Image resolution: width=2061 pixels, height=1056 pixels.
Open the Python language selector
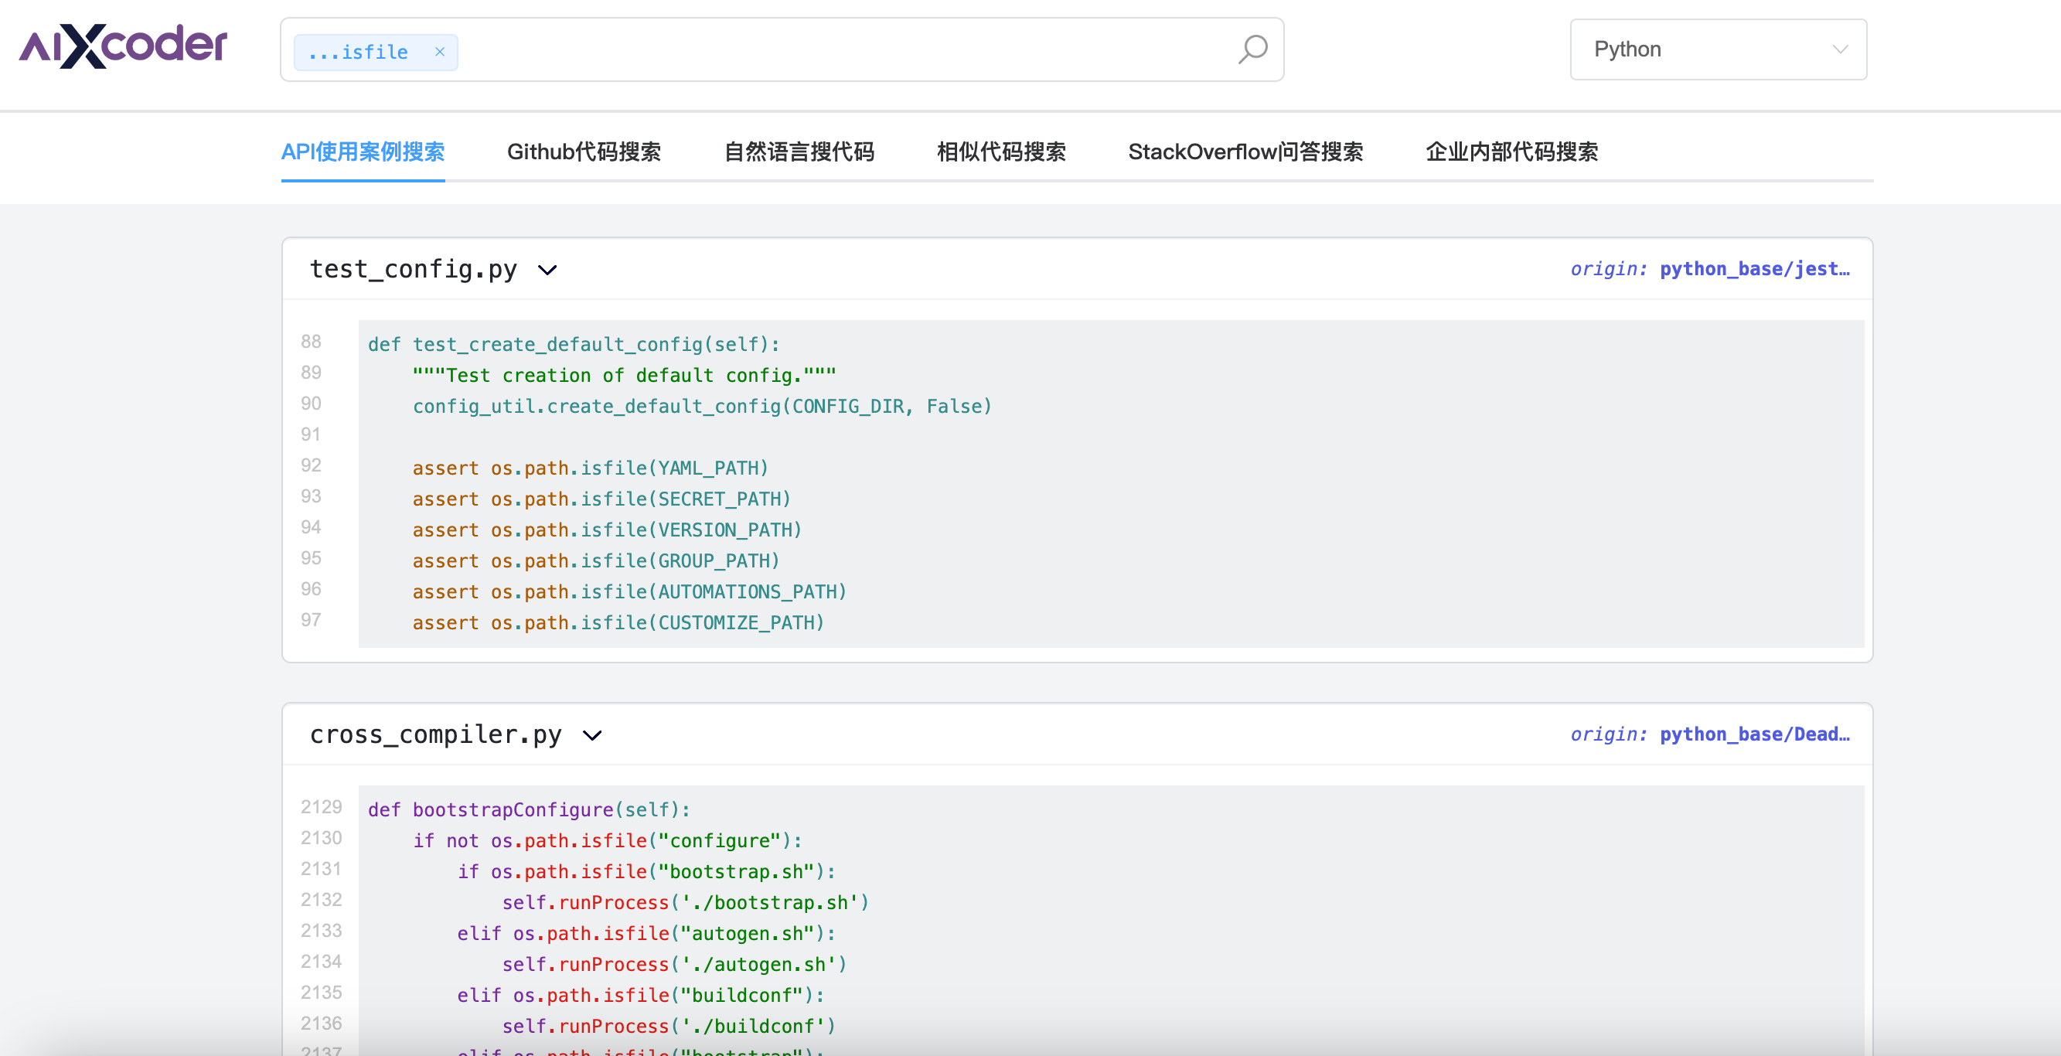(x=1717, y=49)
